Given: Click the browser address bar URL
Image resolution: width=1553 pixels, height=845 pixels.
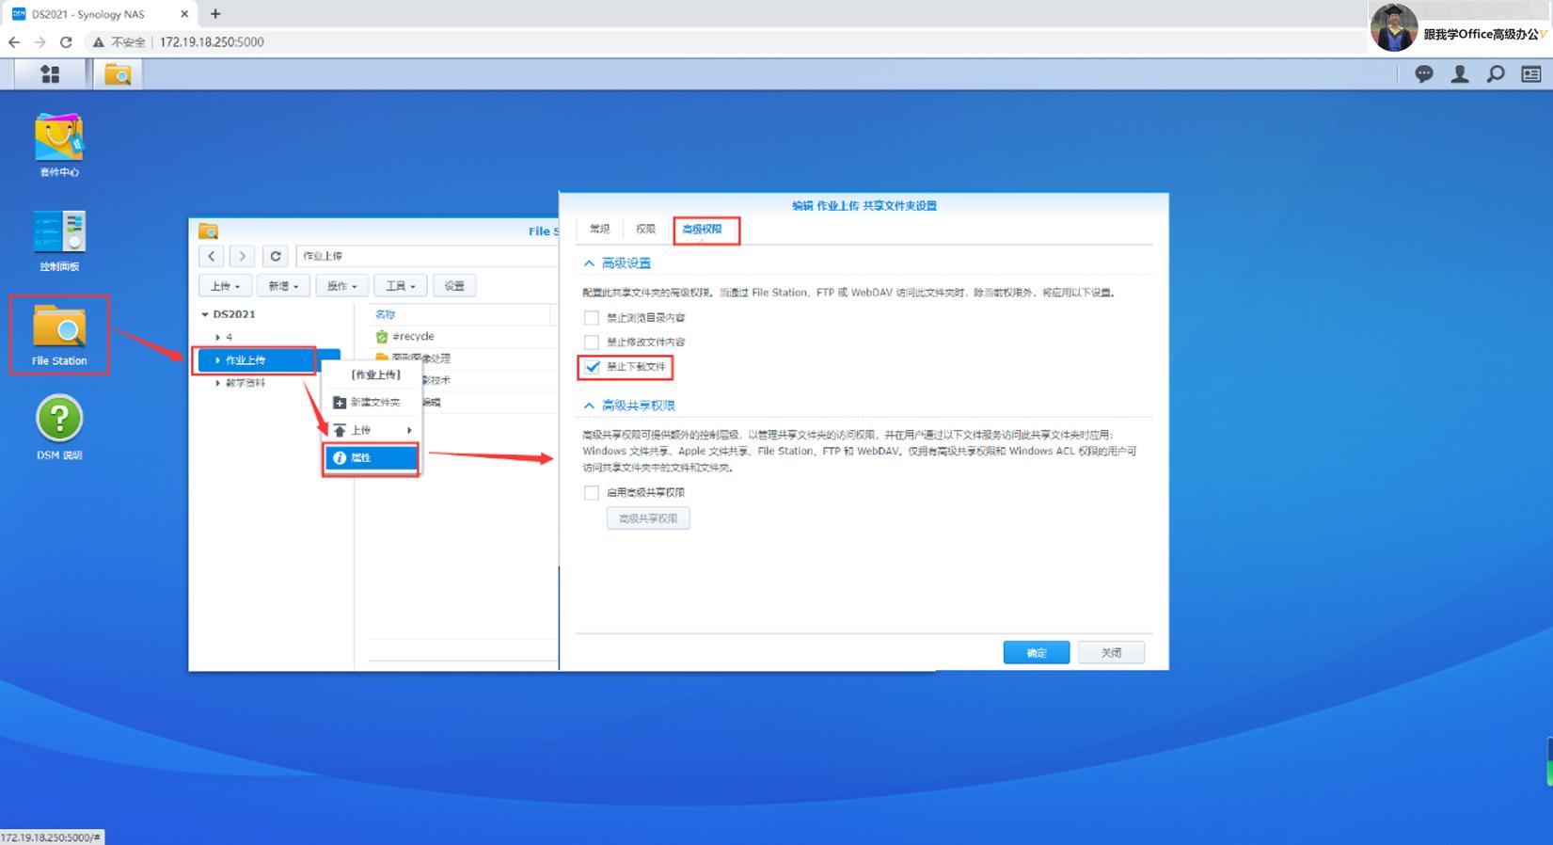Looking at the screenshot, I should [x=212, y=41].
